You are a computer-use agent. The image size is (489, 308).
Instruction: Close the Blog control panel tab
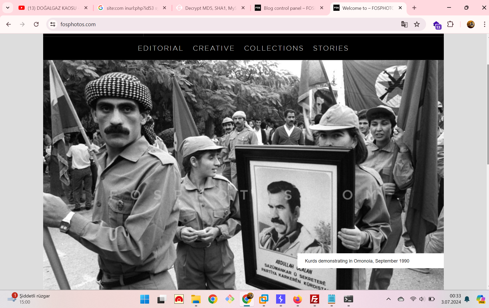click(322, 8)
